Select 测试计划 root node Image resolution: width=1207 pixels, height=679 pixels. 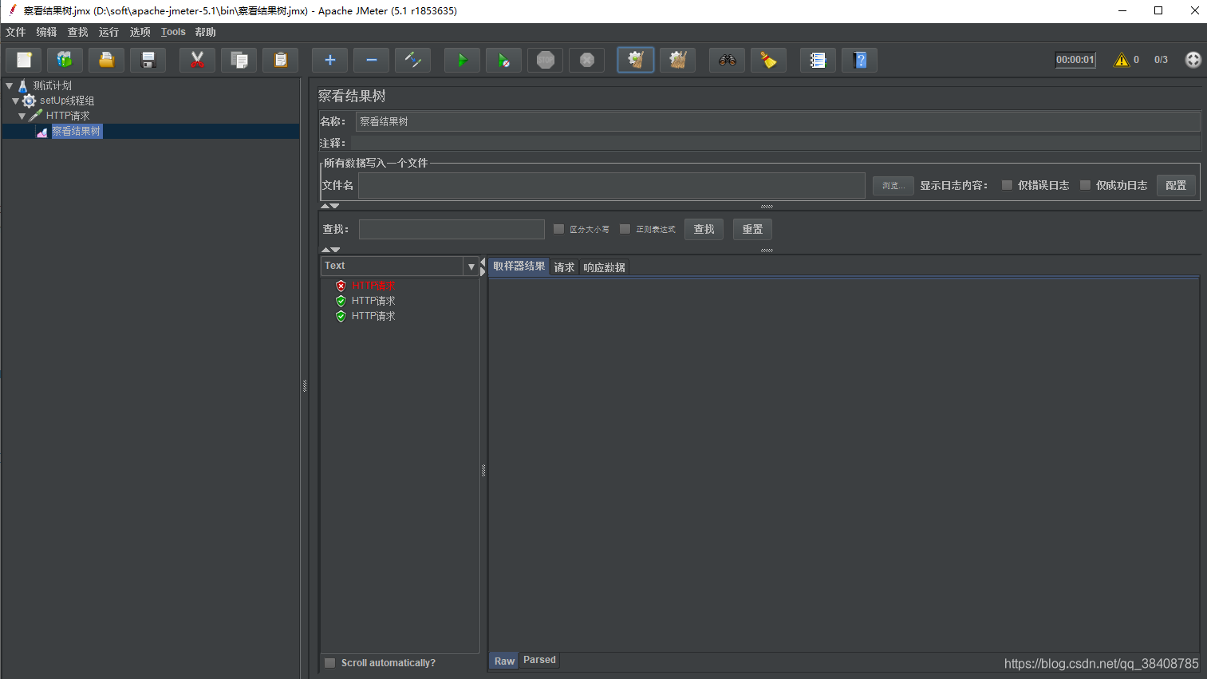(x=52, y=85)
